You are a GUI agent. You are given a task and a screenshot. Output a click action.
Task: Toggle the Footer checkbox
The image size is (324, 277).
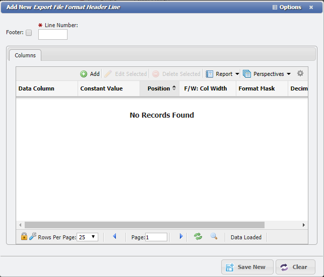coord(29,33)
